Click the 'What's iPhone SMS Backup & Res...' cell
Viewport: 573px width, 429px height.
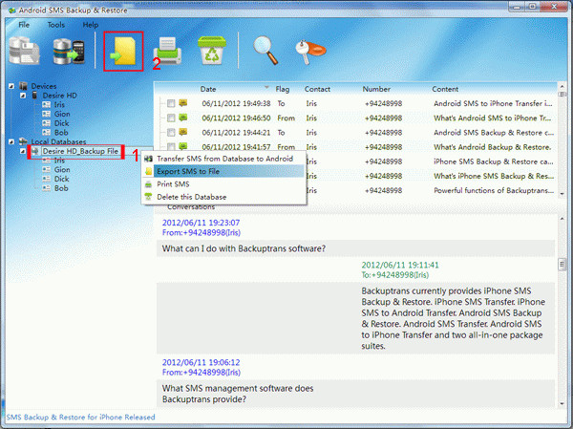point(494,176)
